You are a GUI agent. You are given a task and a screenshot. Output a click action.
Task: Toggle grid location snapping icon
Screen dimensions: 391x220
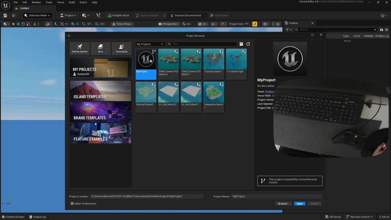pyautogui.click(x=73, y=24)
